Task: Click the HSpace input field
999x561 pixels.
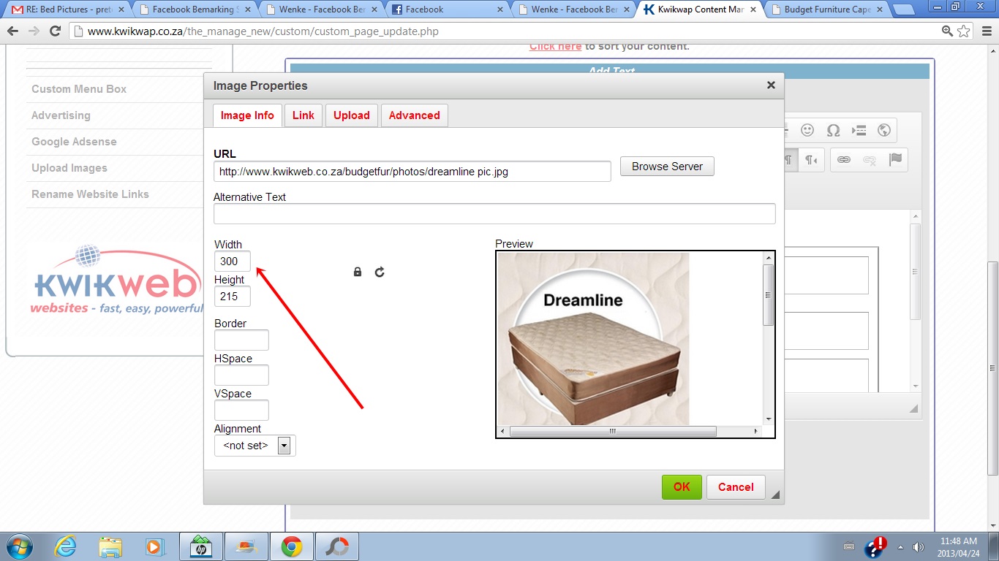Action: coord(241,375)
